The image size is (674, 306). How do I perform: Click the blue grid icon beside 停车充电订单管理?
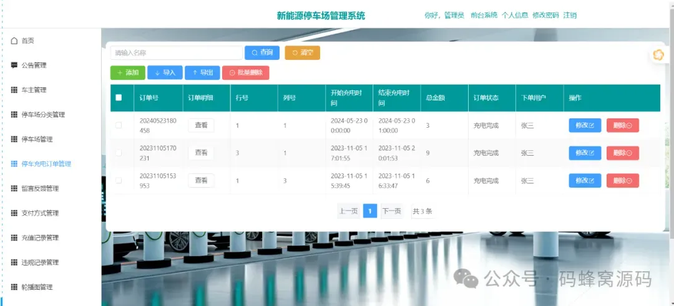[x=14, y=164]
